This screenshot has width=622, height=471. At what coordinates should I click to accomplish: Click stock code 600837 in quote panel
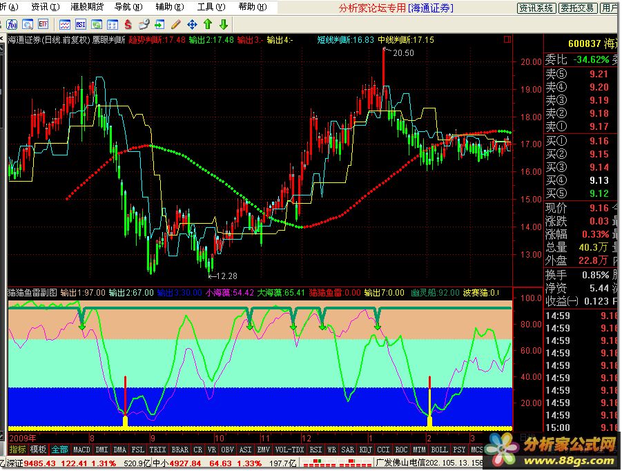point(584,44)
